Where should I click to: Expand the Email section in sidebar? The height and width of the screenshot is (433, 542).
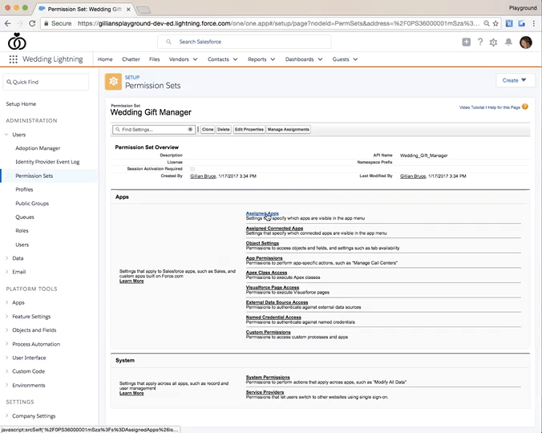click(6, 272)
